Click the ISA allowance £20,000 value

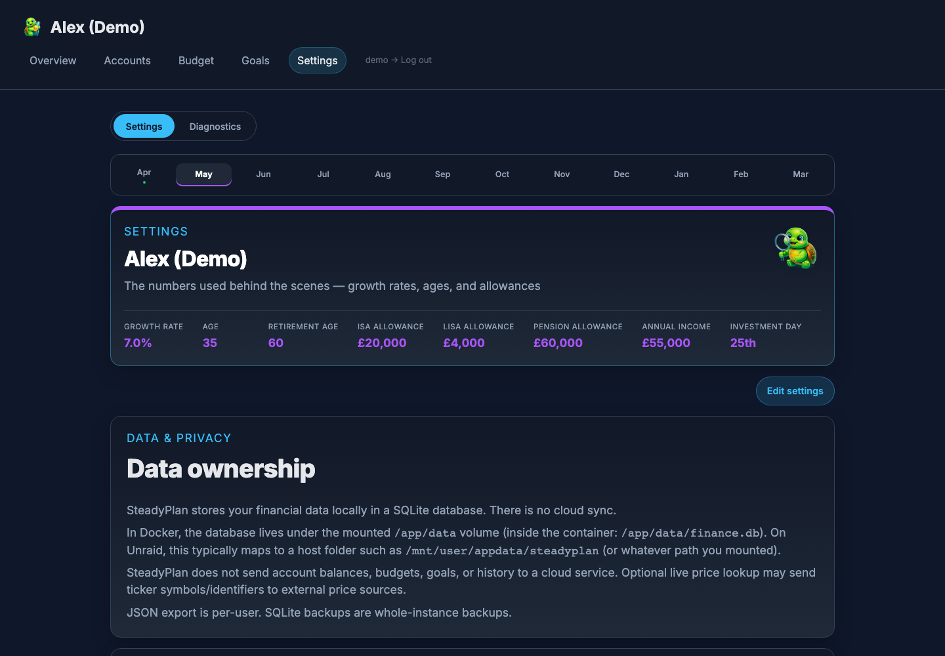[x=382, y=343]
